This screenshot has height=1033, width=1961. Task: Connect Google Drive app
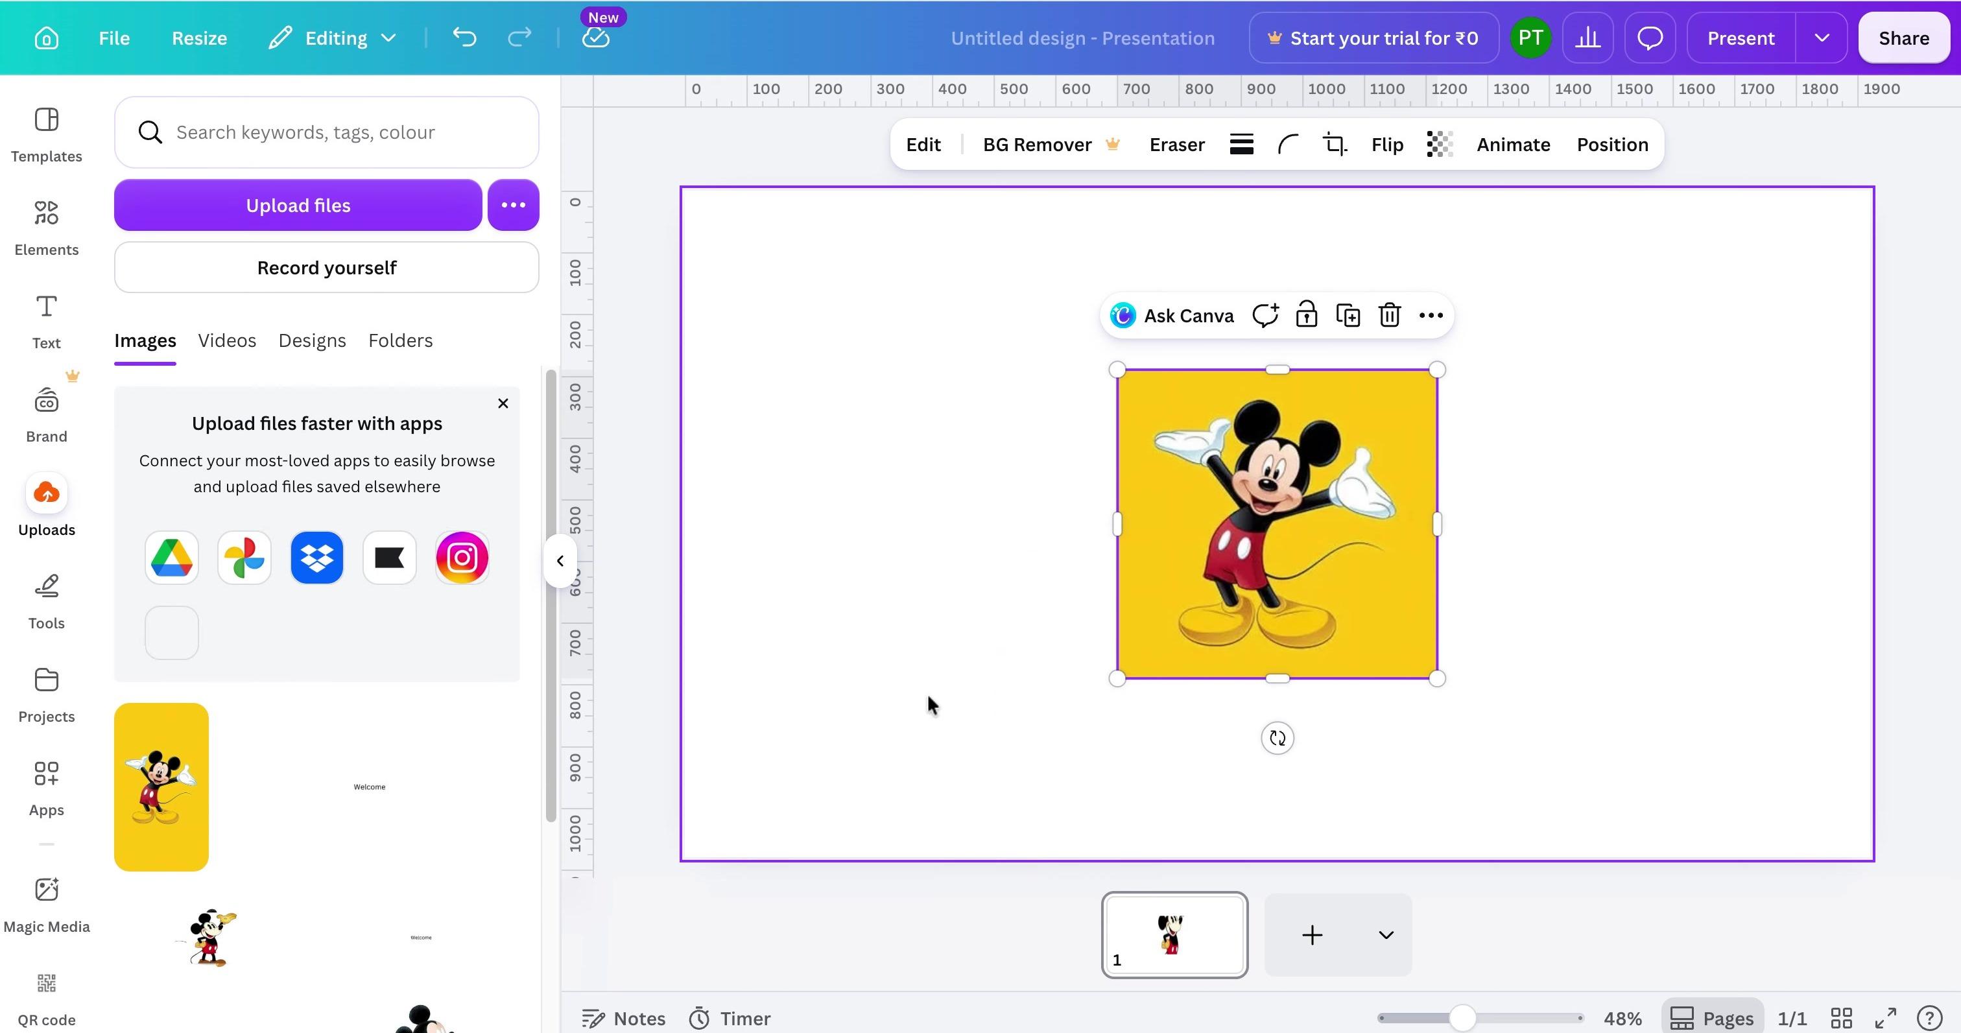(171, 558)
